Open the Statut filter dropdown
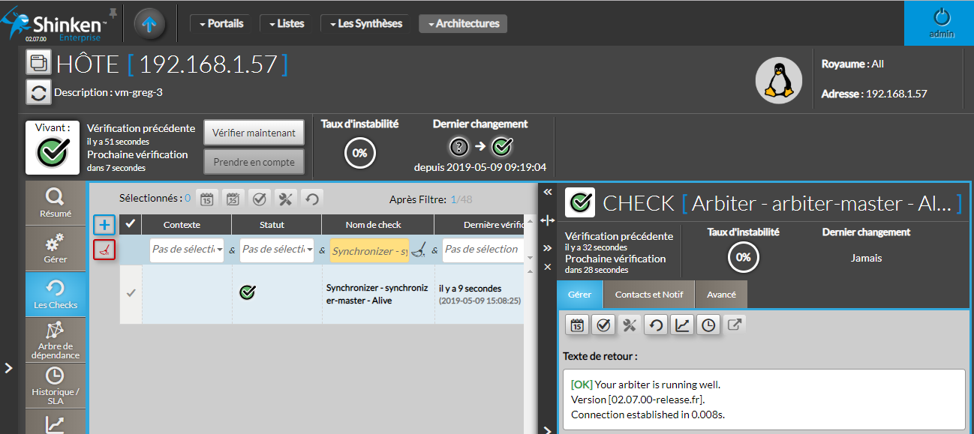 (x=277, y=250)
